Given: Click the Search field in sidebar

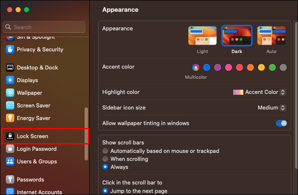Looking at the screenshot, I should pos(44,27).
